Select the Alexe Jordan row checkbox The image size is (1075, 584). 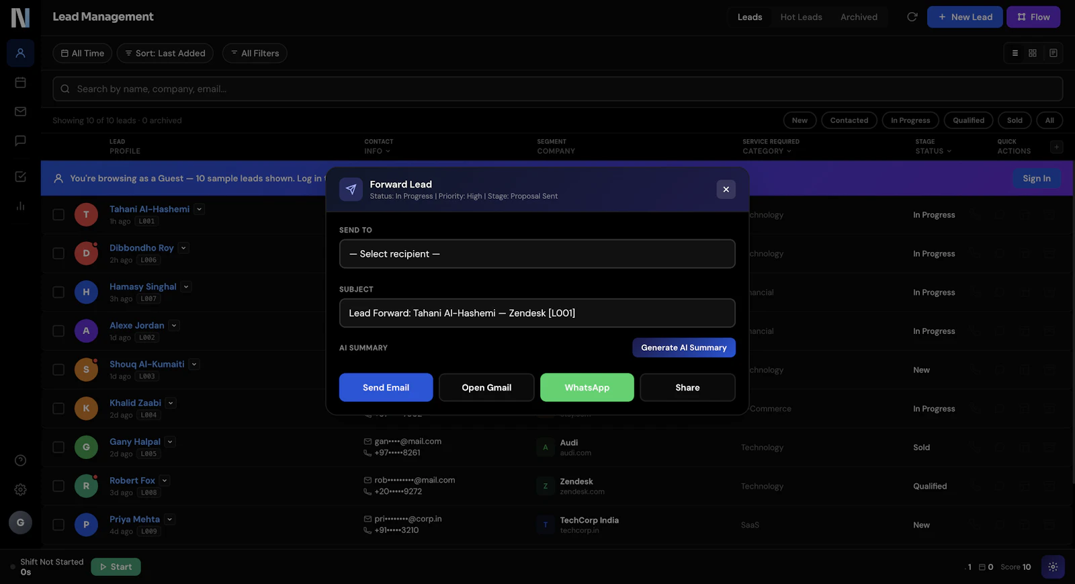click(58, 331)
